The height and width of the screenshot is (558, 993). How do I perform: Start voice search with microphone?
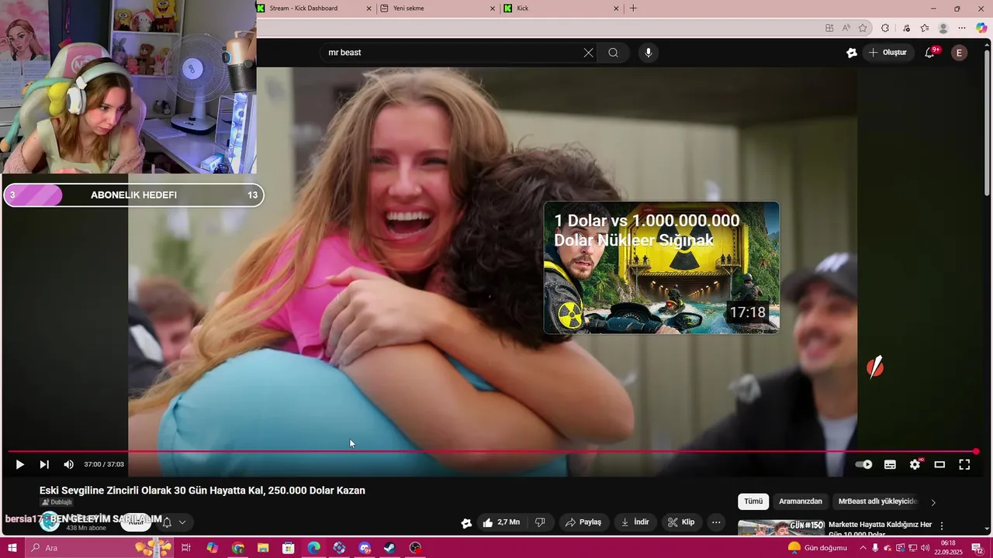[x=649, y=53]
